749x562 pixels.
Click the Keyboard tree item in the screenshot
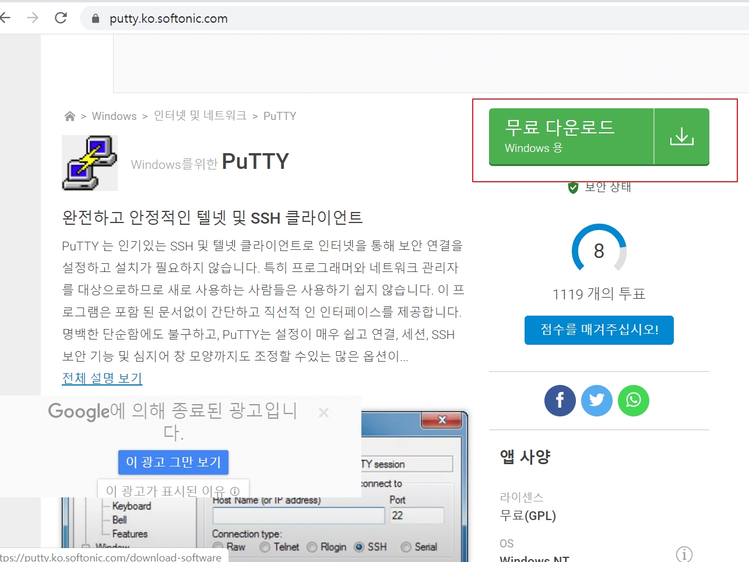coord(132,506)
